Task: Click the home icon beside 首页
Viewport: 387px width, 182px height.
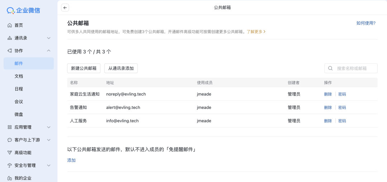Action: [10, 25]
